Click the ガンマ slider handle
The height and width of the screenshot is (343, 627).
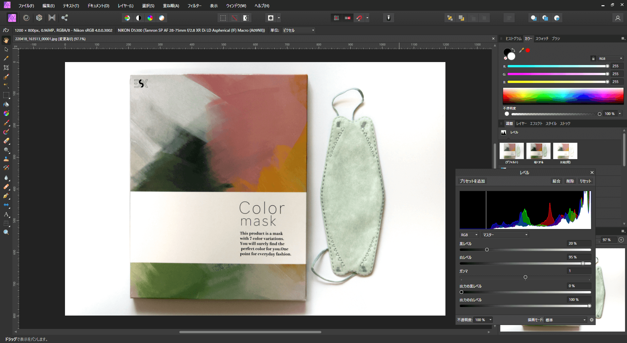(525, 277)
